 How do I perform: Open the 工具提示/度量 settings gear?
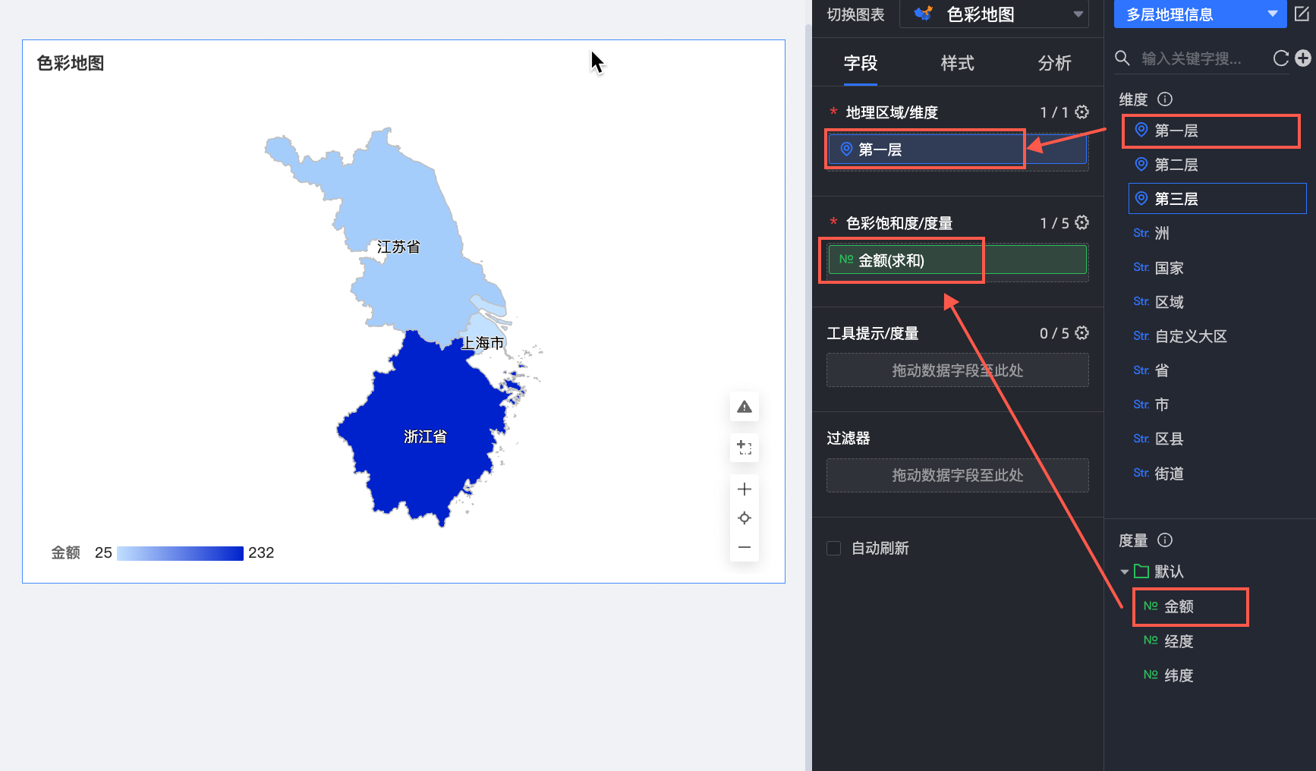[x=1082, y=333]
